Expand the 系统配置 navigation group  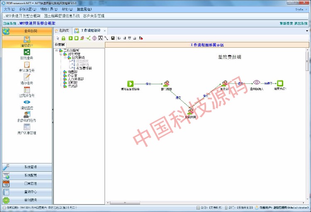click(27, 175)
